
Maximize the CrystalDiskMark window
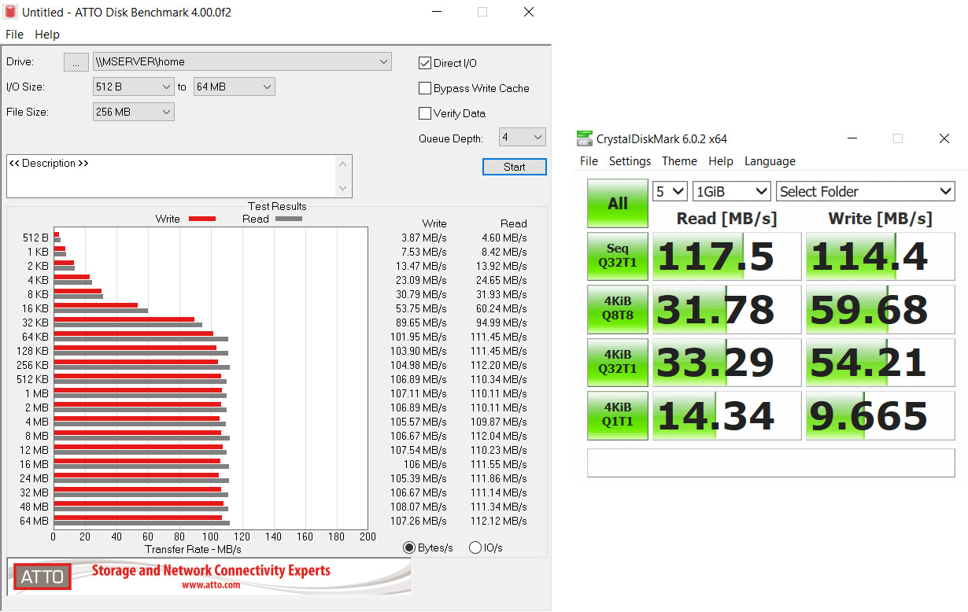897,138
